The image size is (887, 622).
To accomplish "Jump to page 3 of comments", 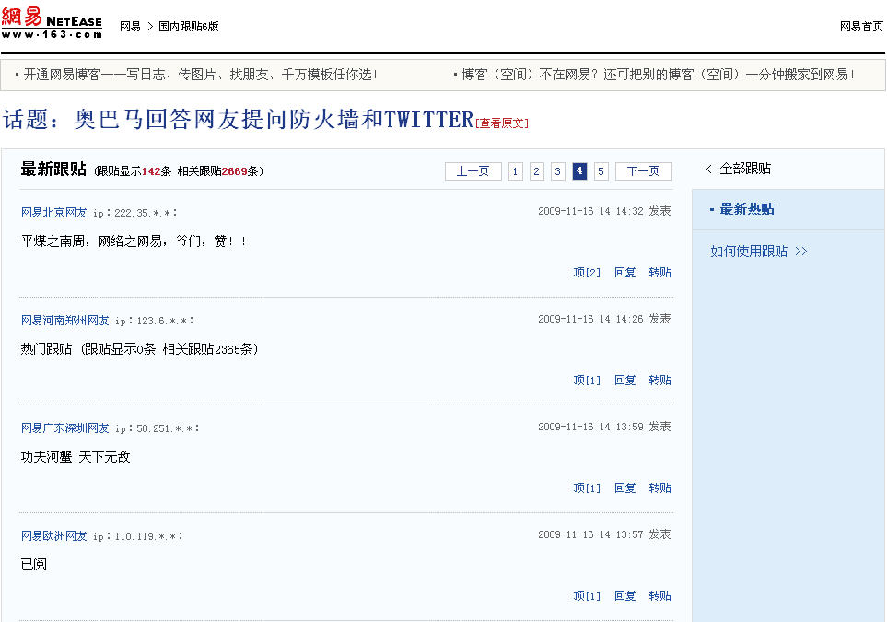I will 558,171.
